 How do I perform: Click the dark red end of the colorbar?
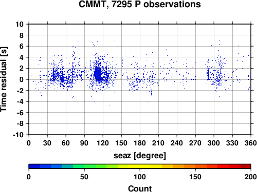tap(245, 166)
